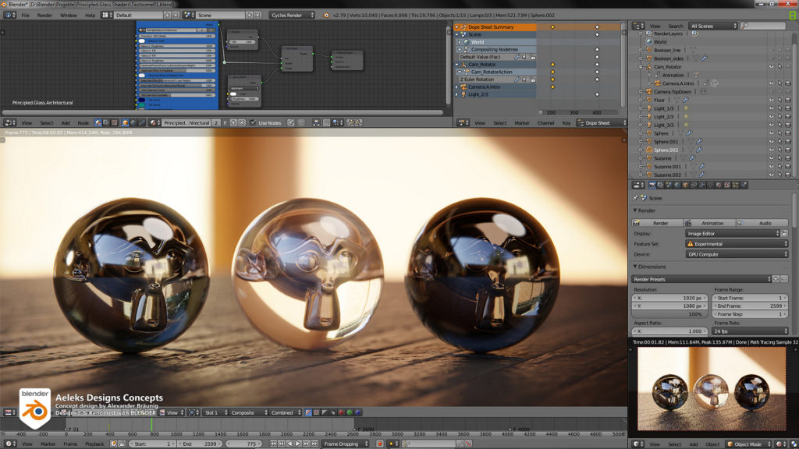
Task: Click the auto keyframe record button
Action: click(380, 444)
